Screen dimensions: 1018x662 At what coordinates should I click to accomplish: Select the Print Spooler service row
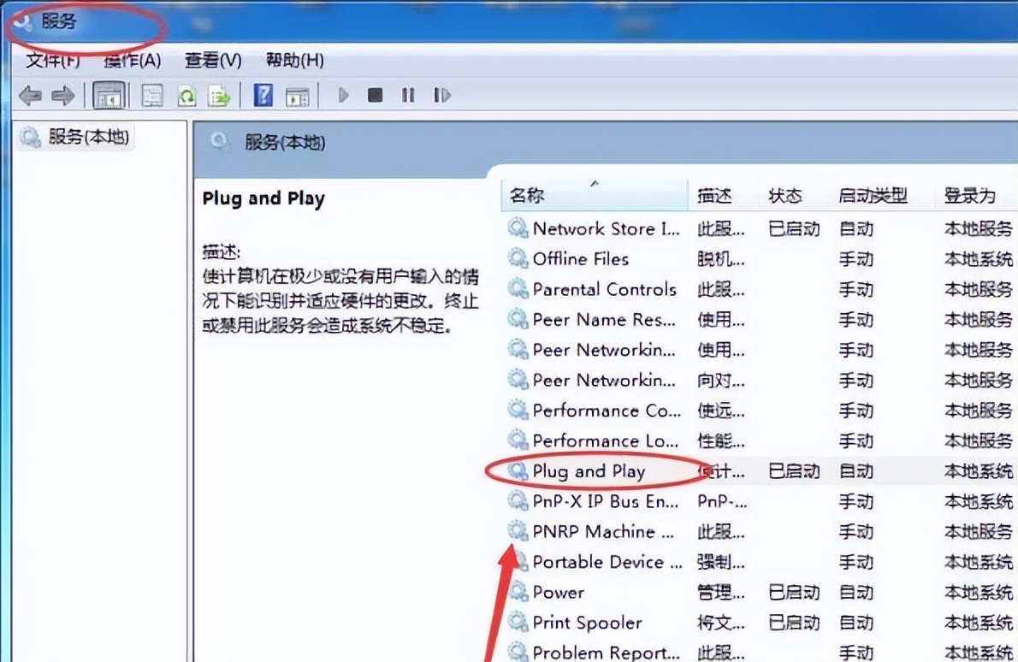coord(761,623)
